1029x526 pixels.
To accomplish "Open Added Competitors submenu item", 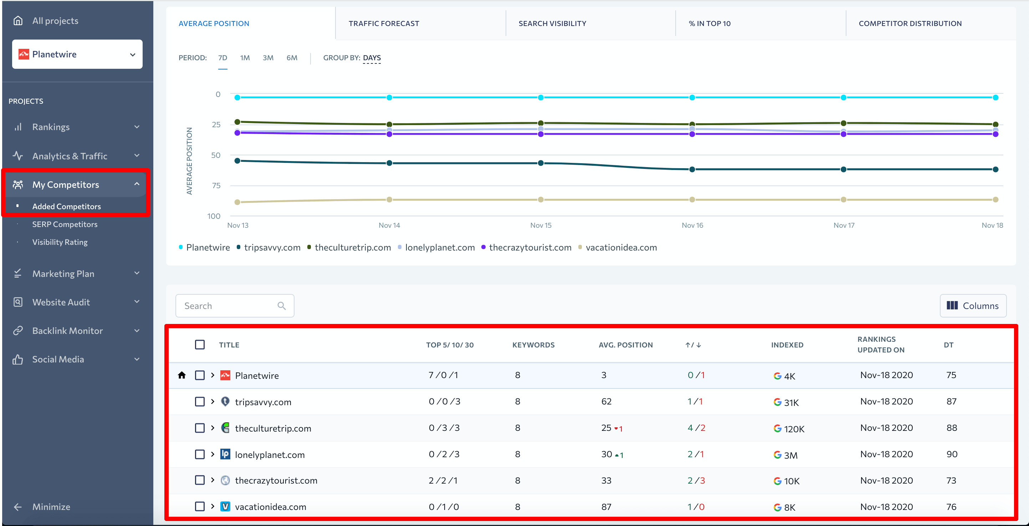I will coord(66,206).
